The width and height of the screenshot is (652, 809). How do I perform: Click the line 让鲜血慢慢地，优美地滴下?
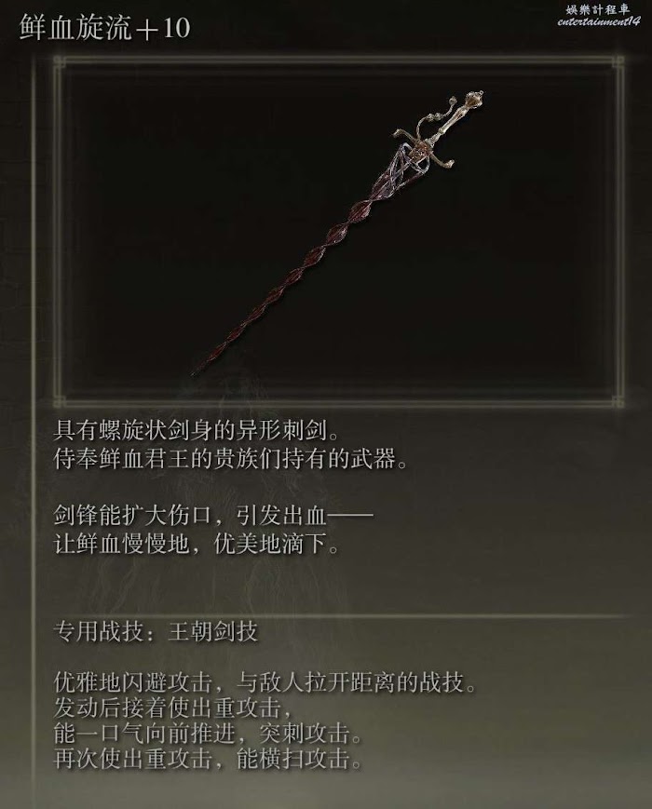(x=197, y=543)
